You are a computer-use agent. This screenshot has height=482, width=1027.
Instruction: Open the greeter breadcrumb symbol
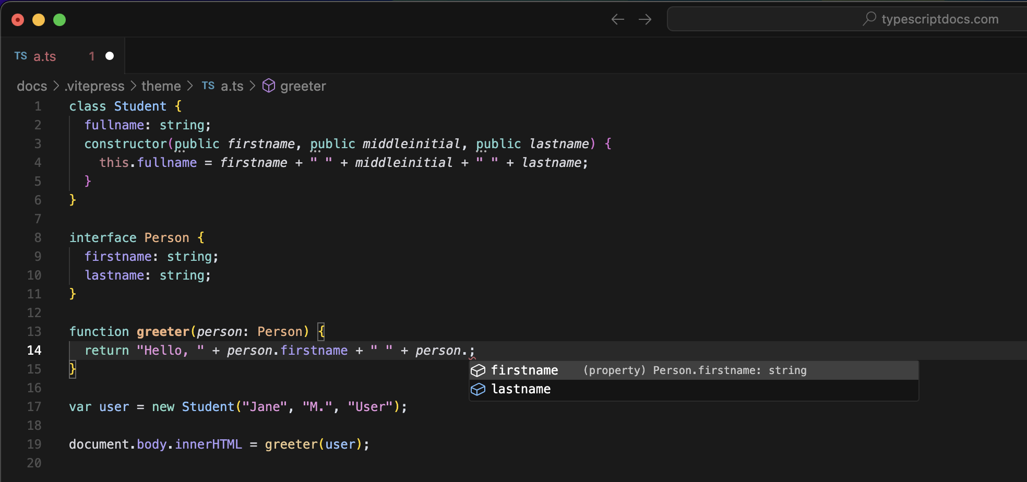coord(303,86)
